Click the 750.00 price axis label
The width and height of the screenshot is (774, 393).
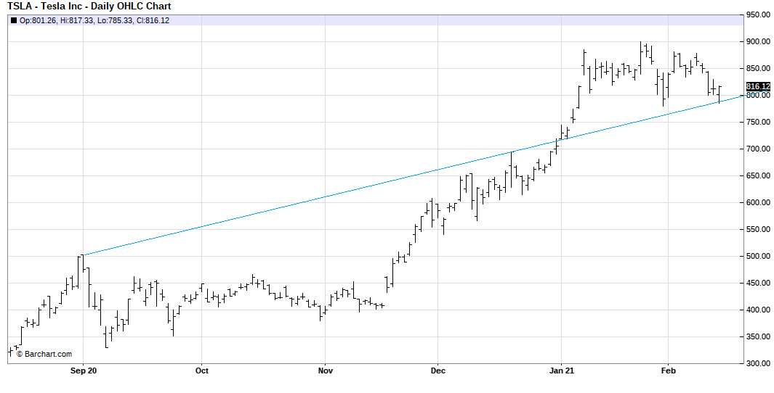[x=759, y=122]
